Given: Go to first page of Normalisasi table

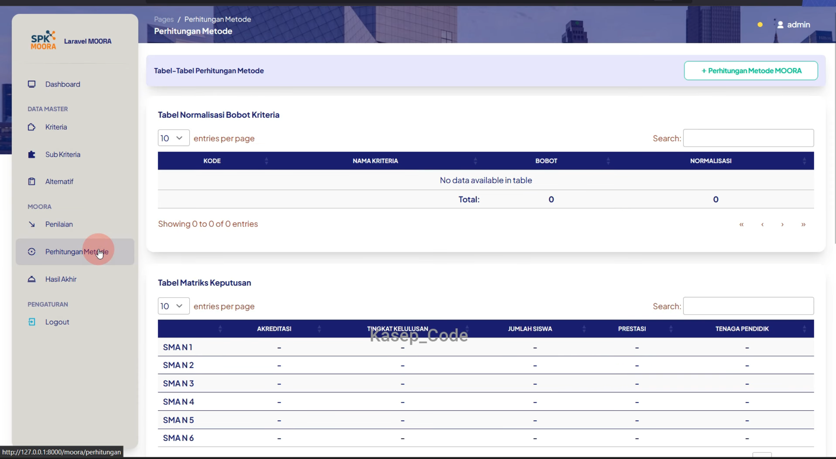Looking at the screenshot, I should [x=742, y=224].
